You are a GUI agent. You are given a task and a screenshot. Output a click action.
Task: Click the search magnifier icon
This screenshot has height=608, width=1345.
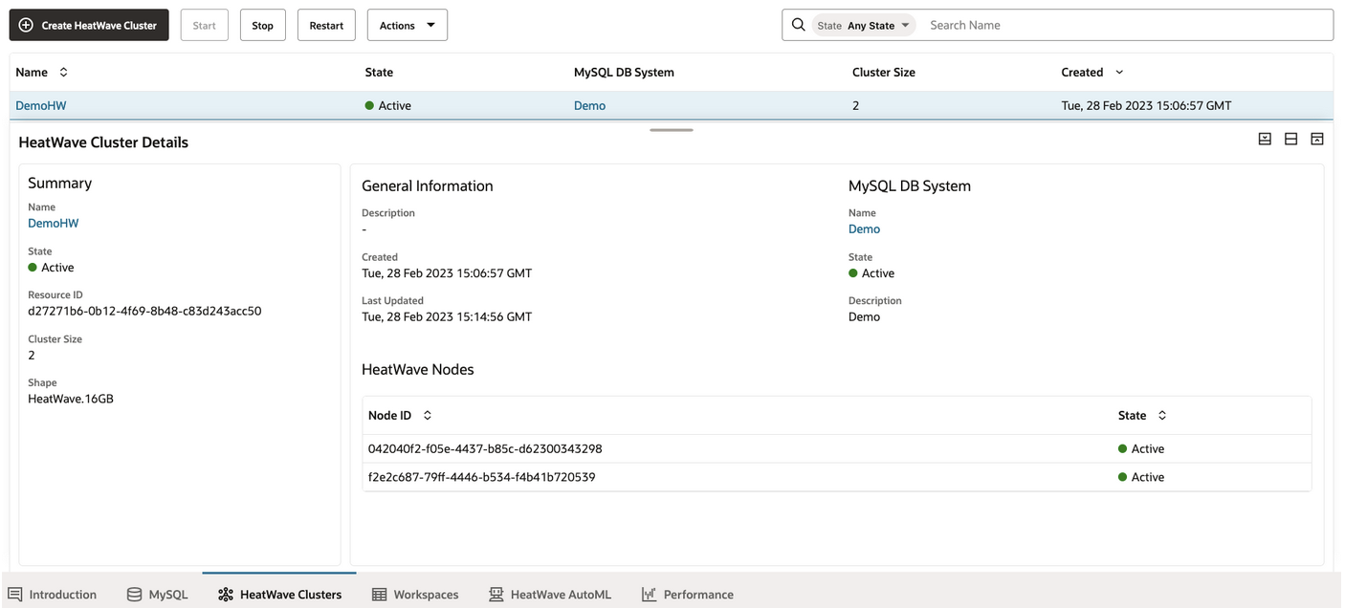[799, 25]
